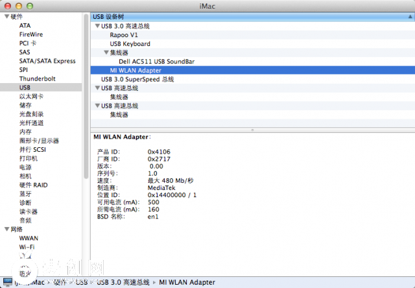This screenshot has width=415, height=288.
Task: Collapse the 硬件 section in the sidebar
Action: tap(6, 17)
